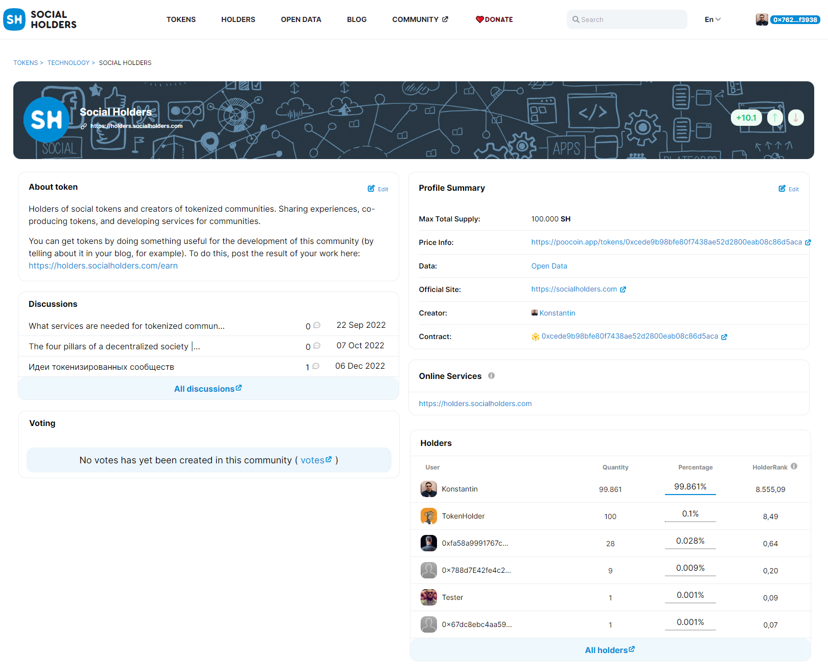Click the Open Data link in Profile Summary
The image size is (828, 672).
tap(549, 266)
